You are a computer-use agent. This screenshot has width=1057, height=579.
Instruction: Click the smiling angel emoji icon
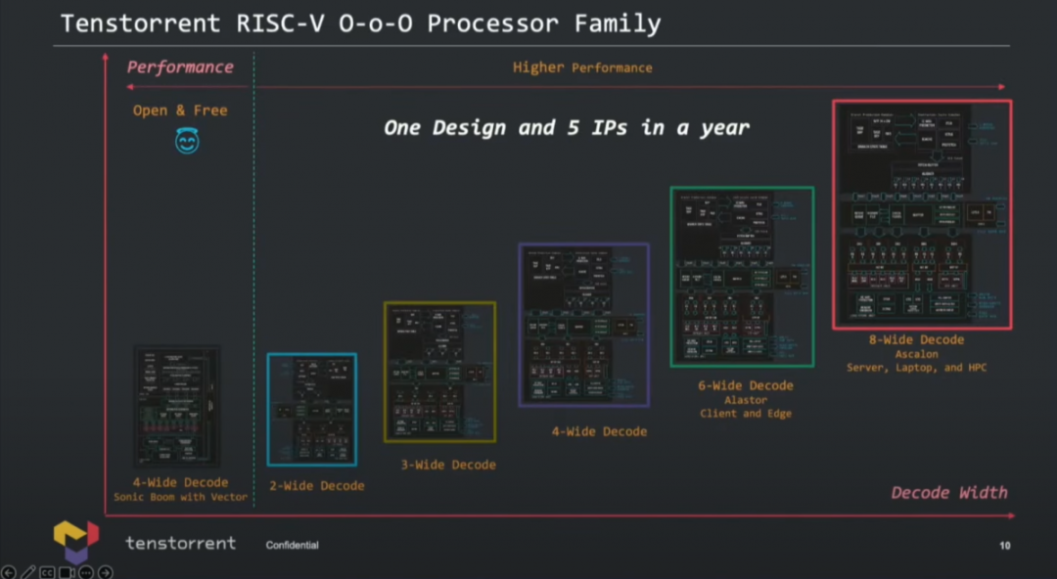click(187, 140)
